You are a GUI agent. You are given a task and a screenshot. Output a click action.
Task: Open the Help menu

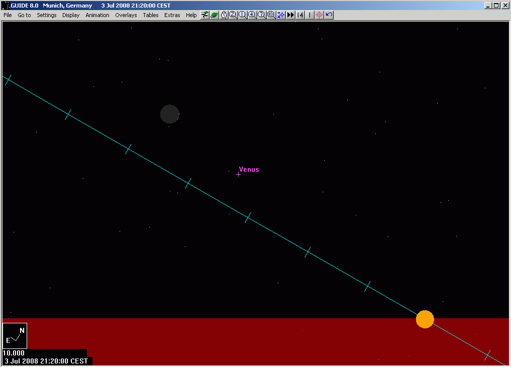(191, 15)
